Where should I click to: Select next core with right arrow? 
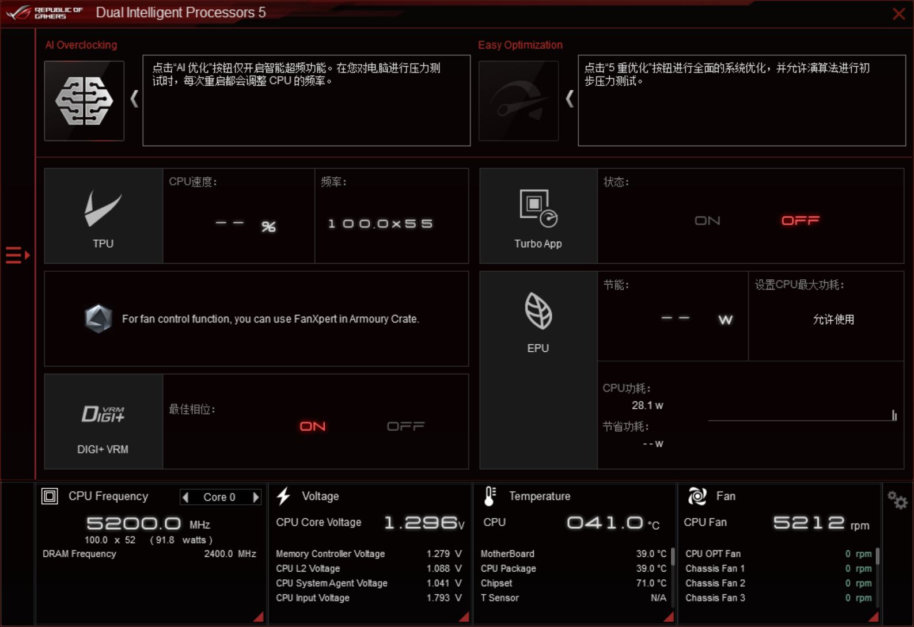pyautogui.click(x=256, y=497)
